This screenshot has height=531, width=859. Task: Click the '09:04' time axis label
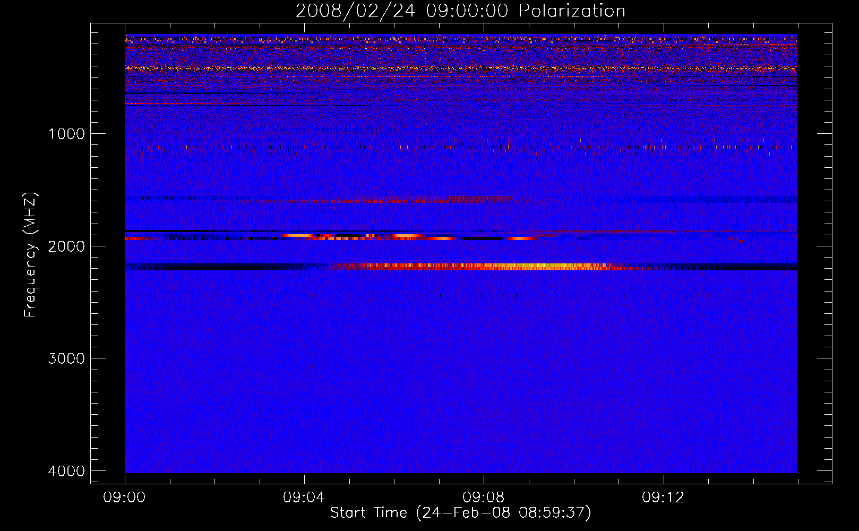(x=304, y=498)
